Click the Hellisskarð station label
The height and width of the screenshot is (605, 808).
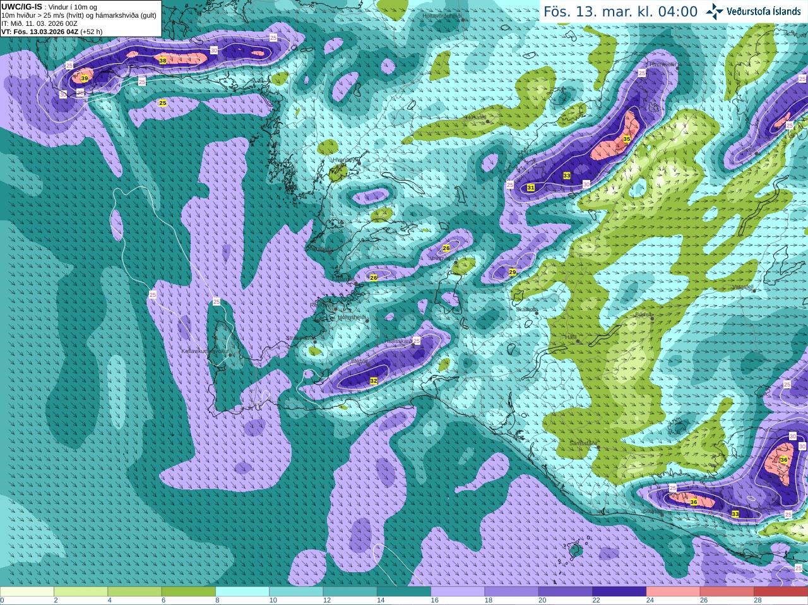tap(398, 341)
